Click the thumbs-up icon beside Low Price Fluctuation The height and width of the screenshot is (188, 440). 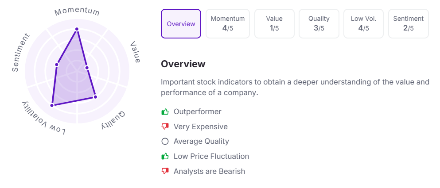click(x=165, y=156)
